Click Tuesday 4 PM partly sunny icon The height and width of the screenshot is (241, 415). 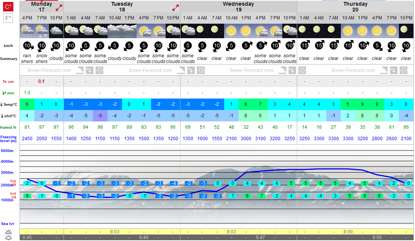point(144,31)
